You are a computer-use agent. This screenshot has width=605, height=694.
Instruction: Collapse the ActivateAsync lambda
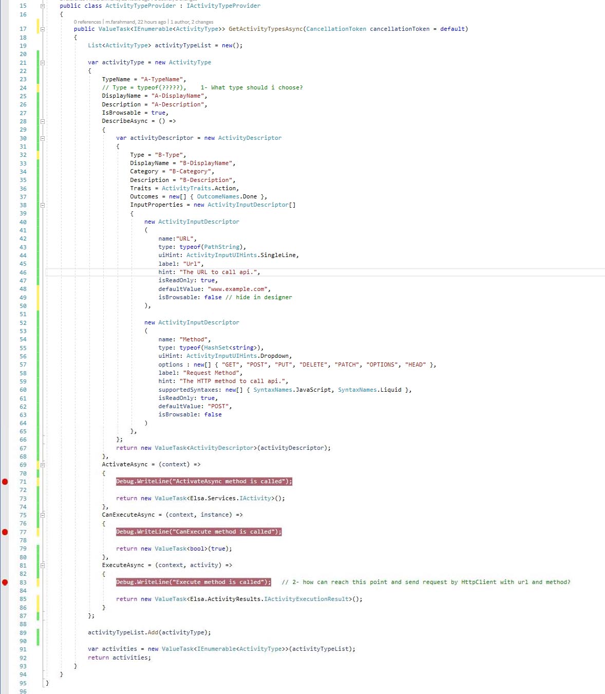pos(44,464)
